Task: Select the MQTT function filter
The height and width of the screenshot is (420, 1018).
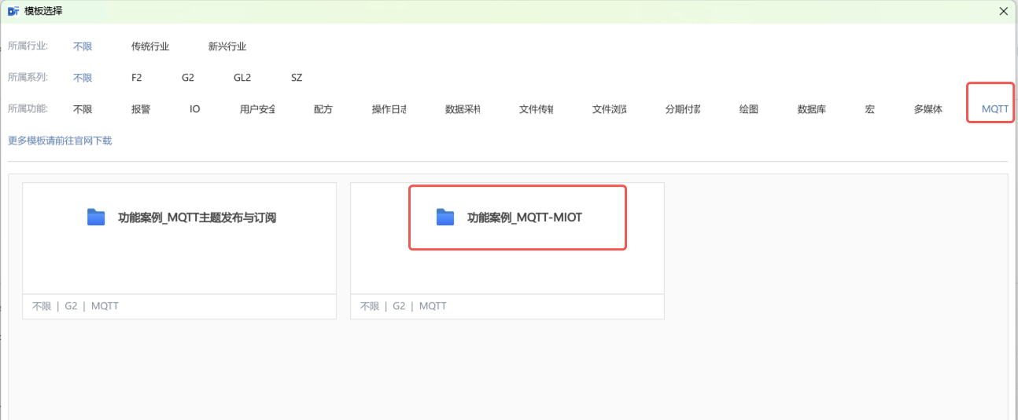Action: (994, 109)
